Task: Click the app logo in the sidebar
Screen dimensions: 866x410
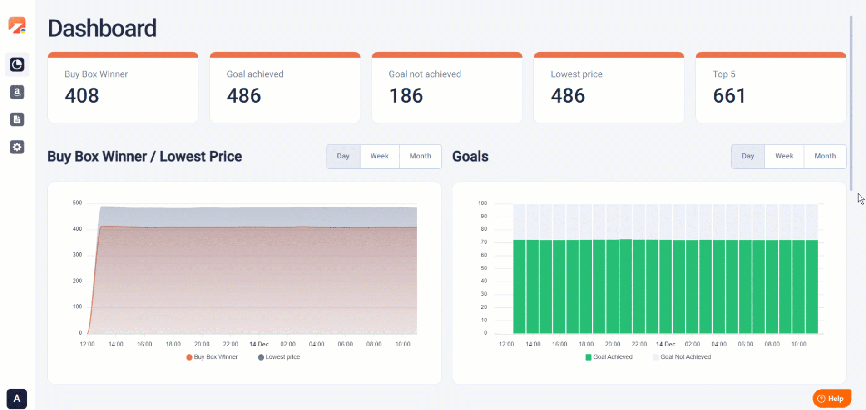Action: tap(17, 25)
